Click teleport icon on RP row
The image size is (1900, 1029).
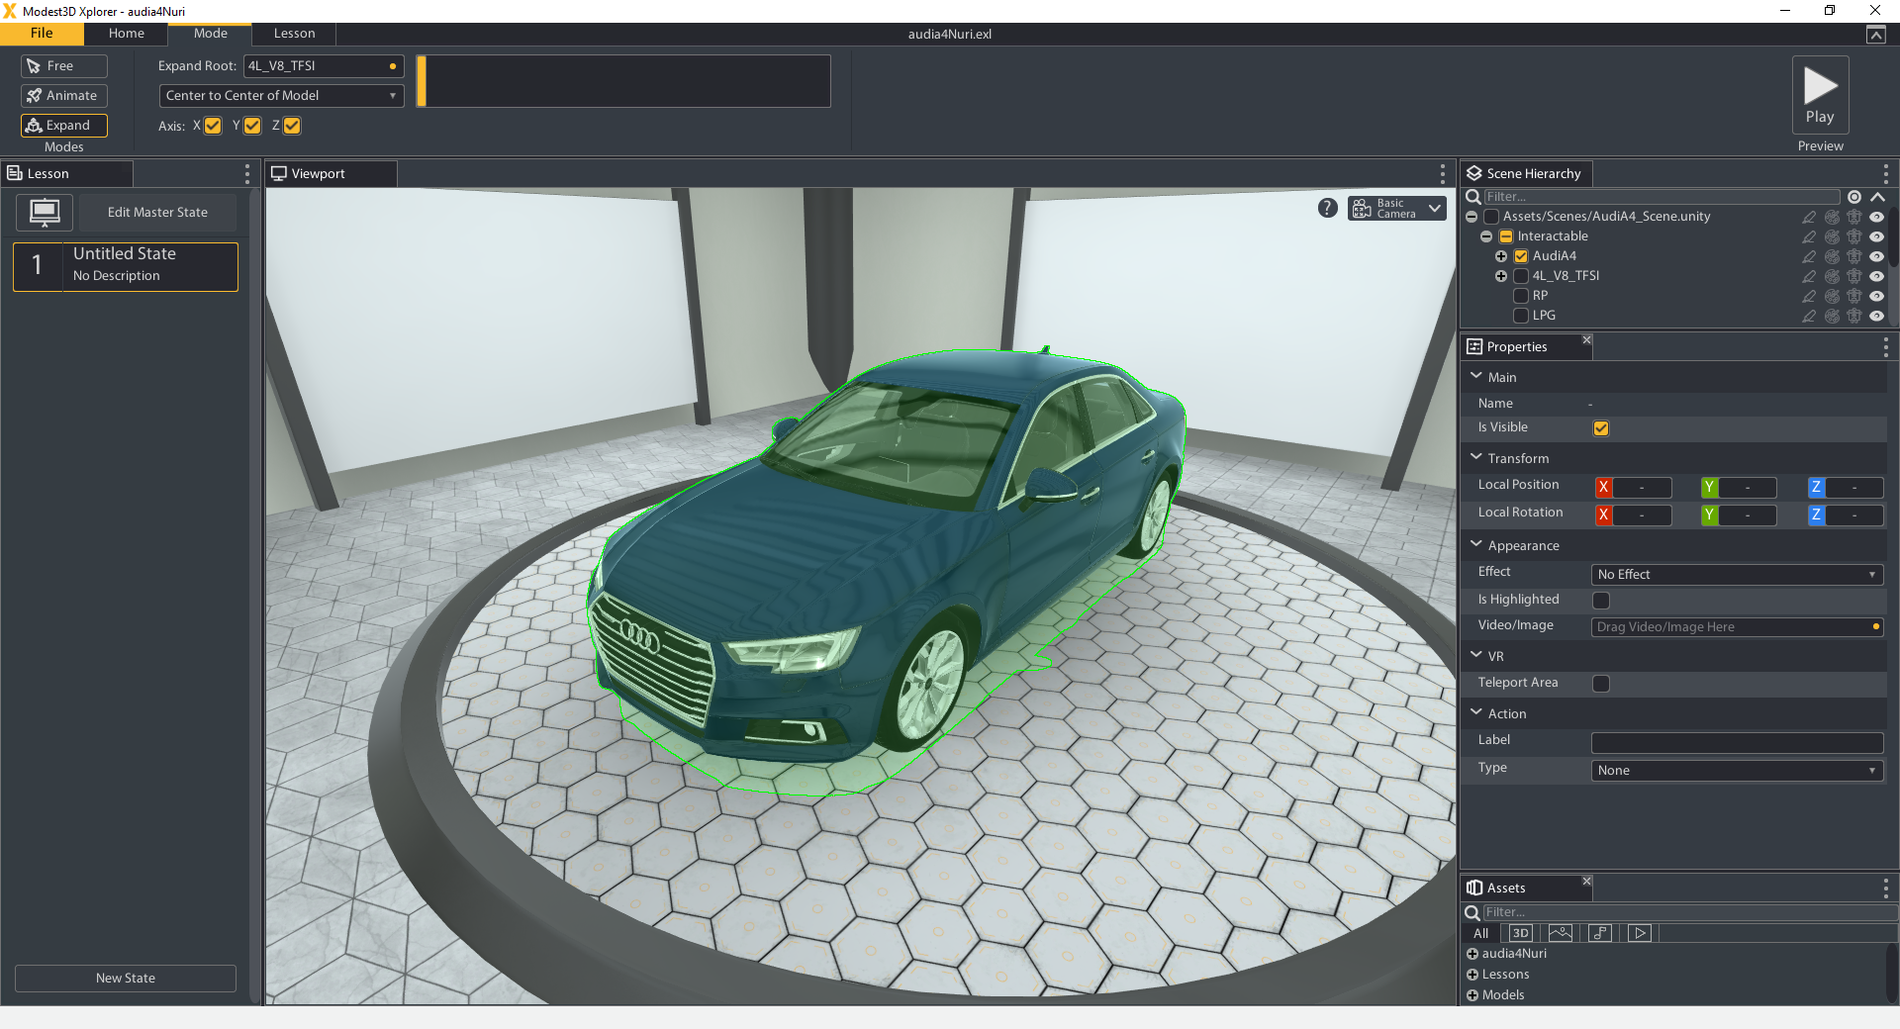[x=1854, y=297]
